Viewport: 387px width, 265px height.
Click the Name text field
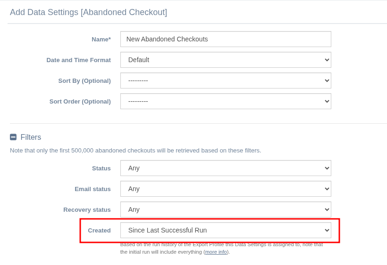(226, 39)
